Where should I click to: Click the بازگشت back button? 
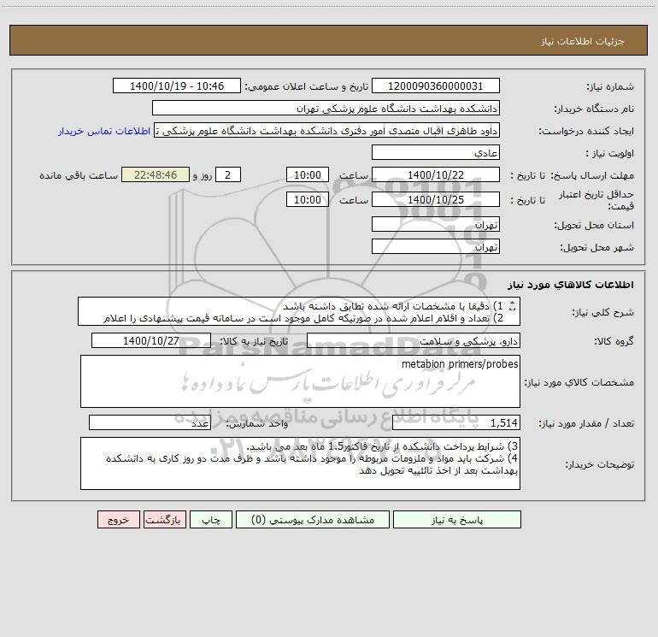[x=164, y=519]
